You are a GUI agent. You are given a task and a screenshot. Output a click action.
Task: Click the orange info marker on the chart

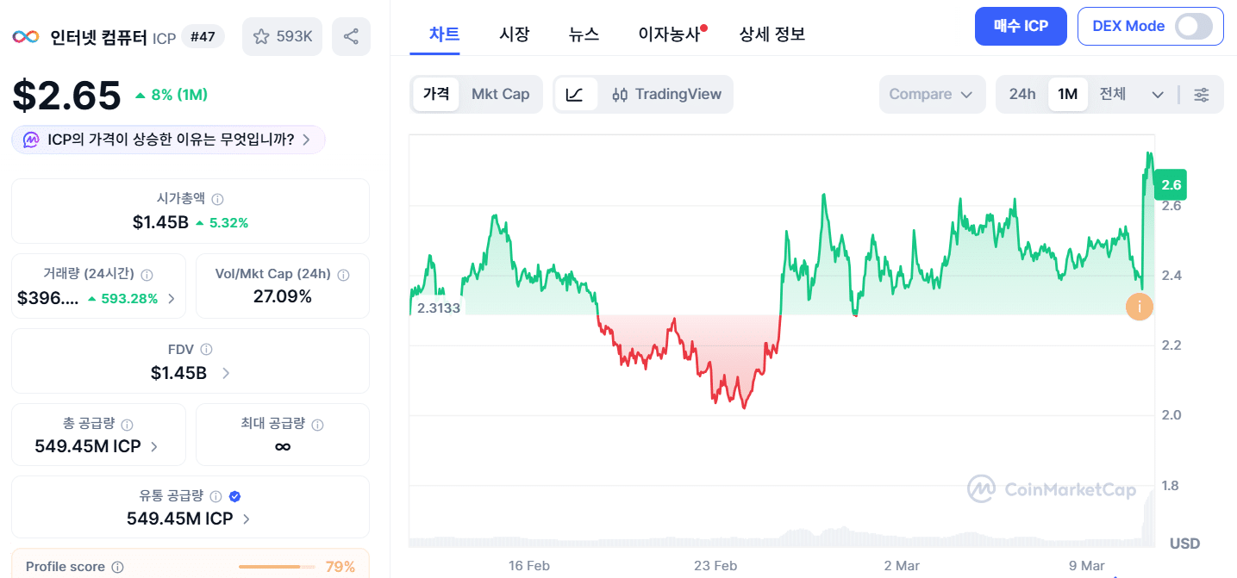[1139, 307]
